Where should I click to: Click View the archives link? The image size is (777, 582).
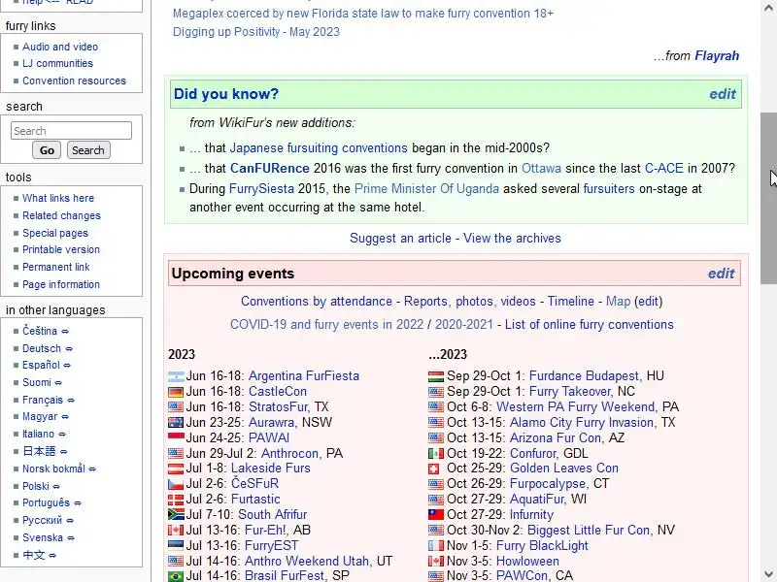[512, 238]
